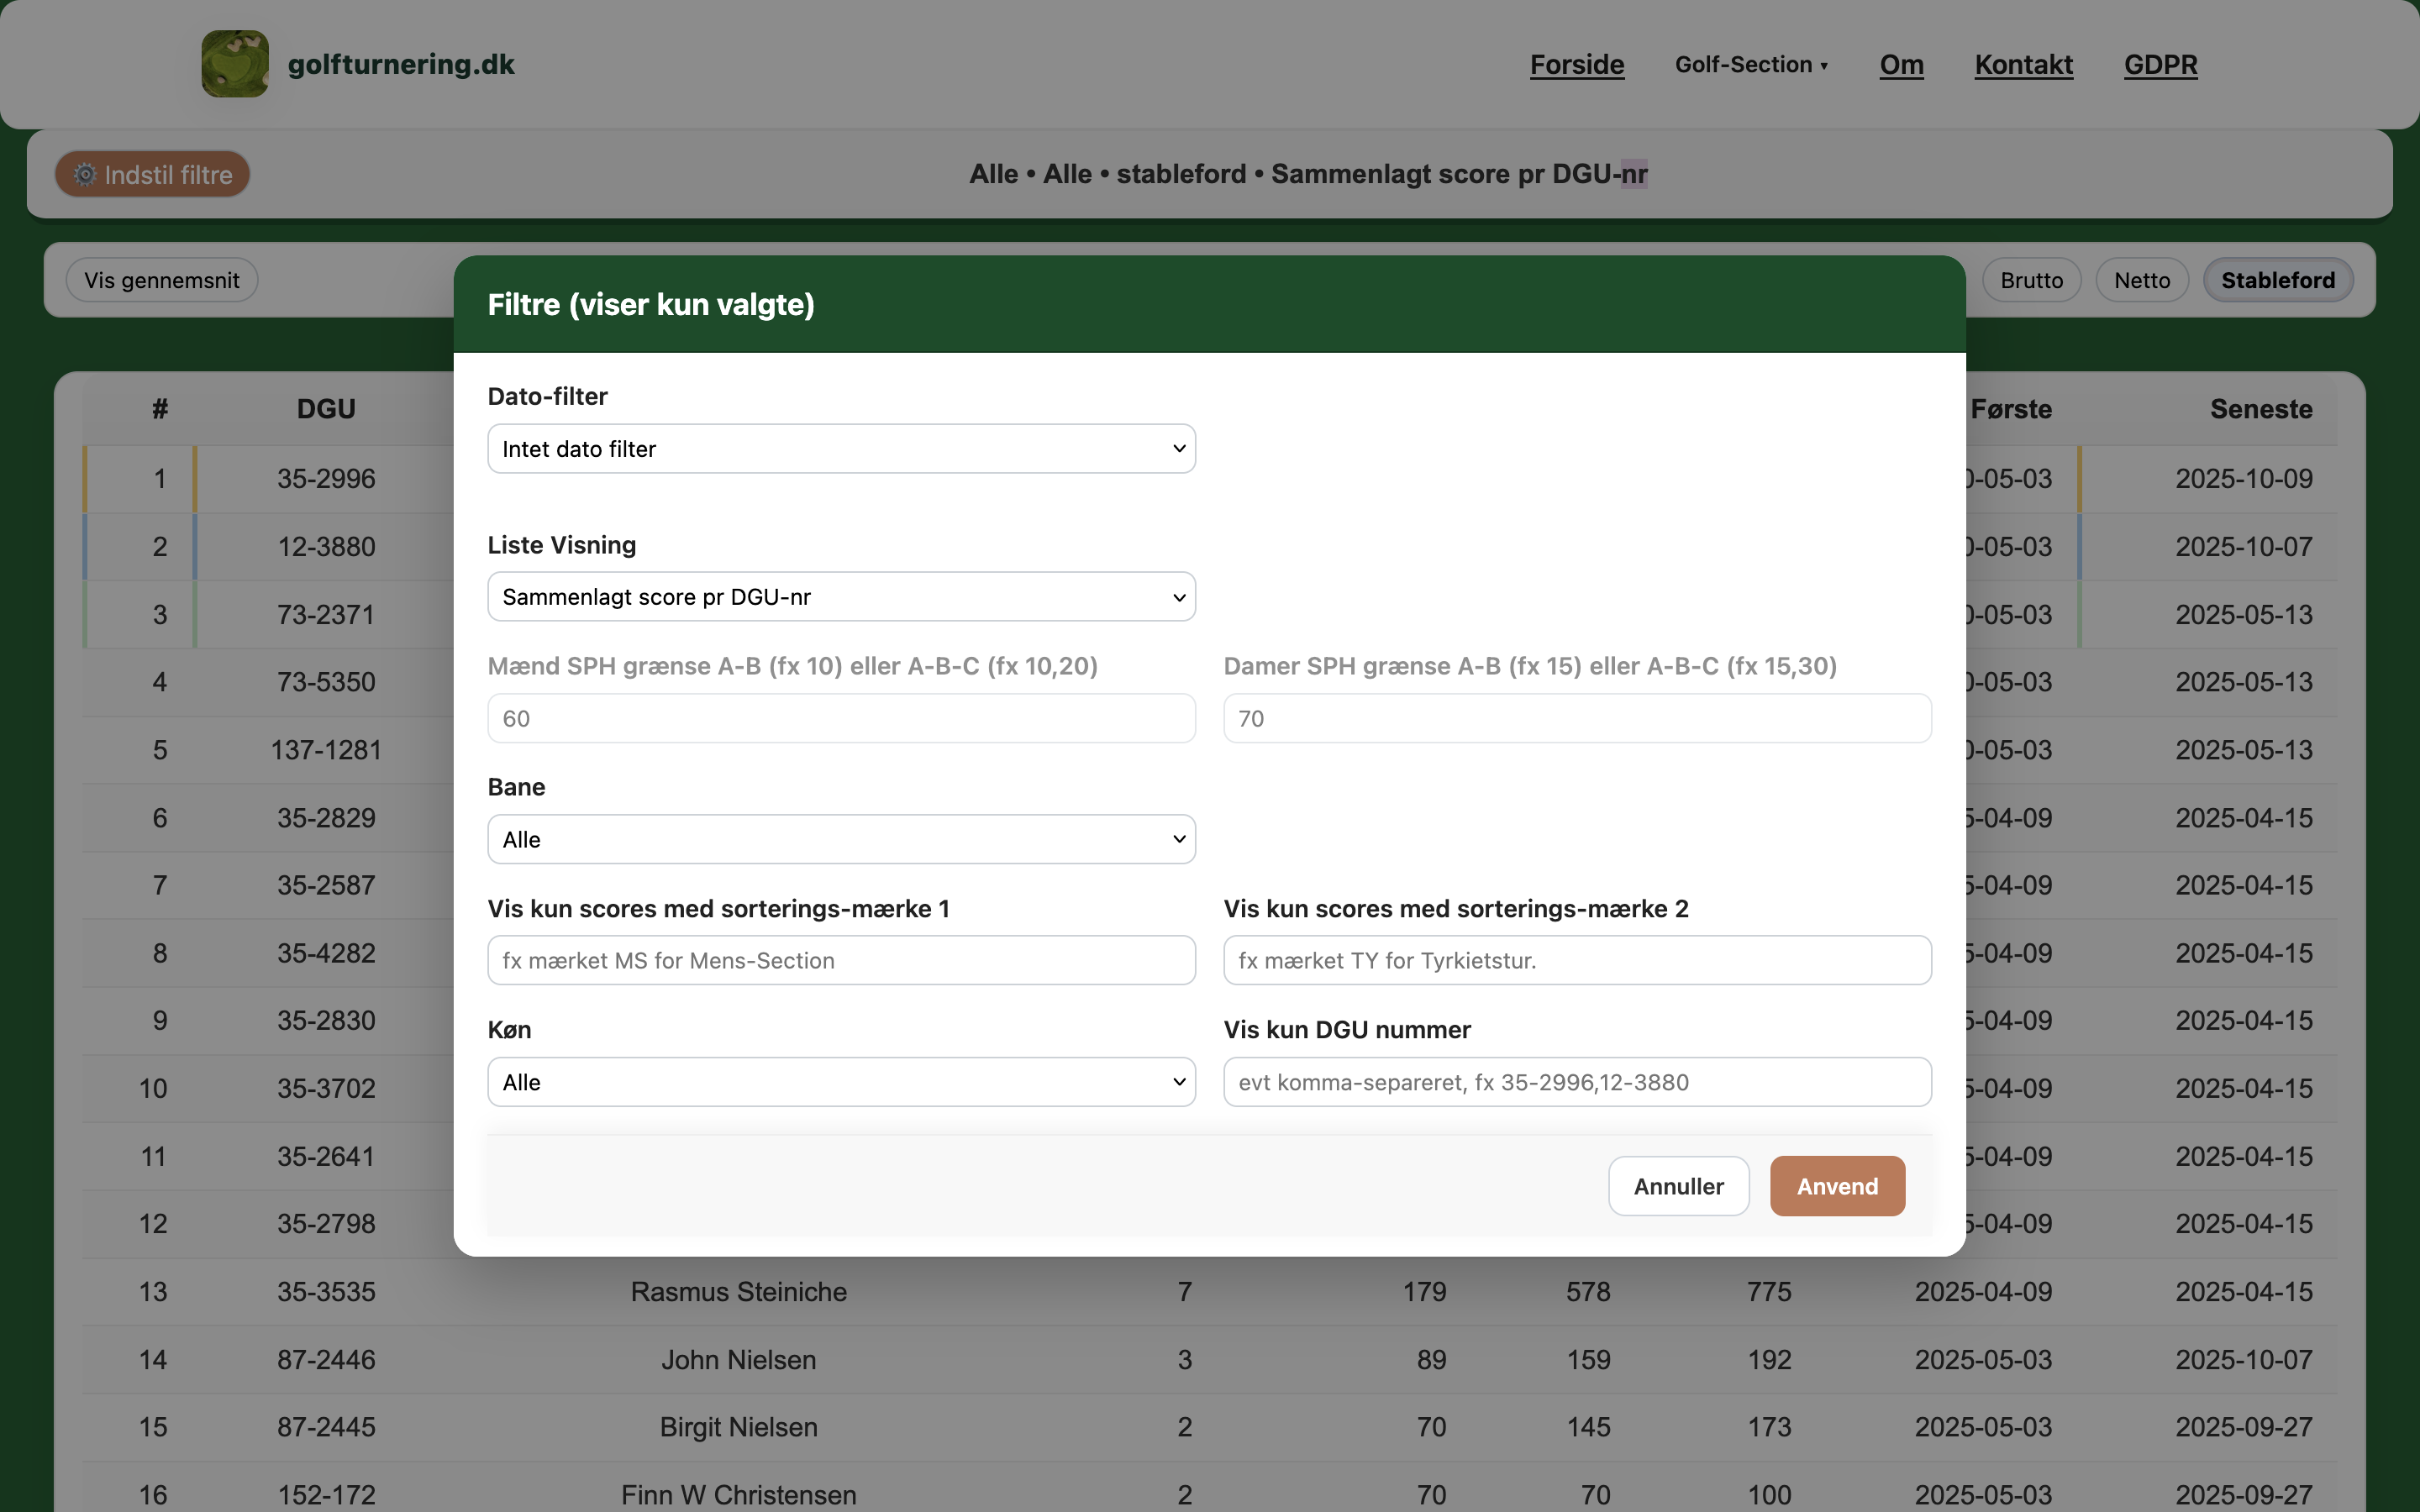Screen dimensions: 2420x1512
Task: Open the Om page
Action: [1901, 64]
